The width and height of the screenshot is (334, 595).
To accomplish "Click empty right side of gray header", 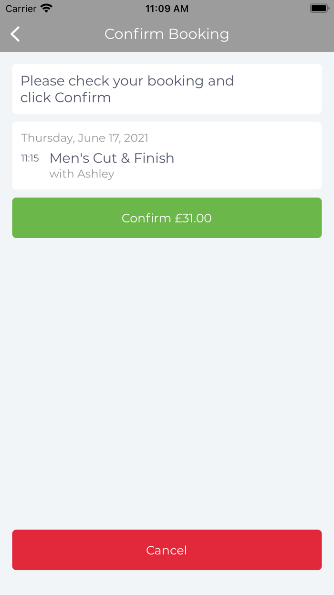I will coord(286,34).
